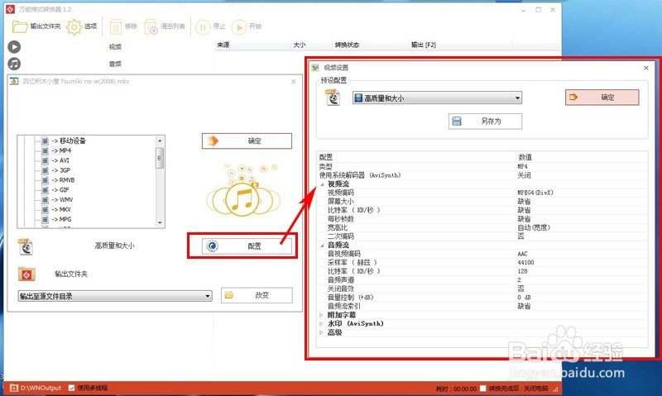Toggle 转换完成后:关闭电脑 checkbox
Image resolution: width=662 pixels, height=396 pixels.
coord(482,388)
